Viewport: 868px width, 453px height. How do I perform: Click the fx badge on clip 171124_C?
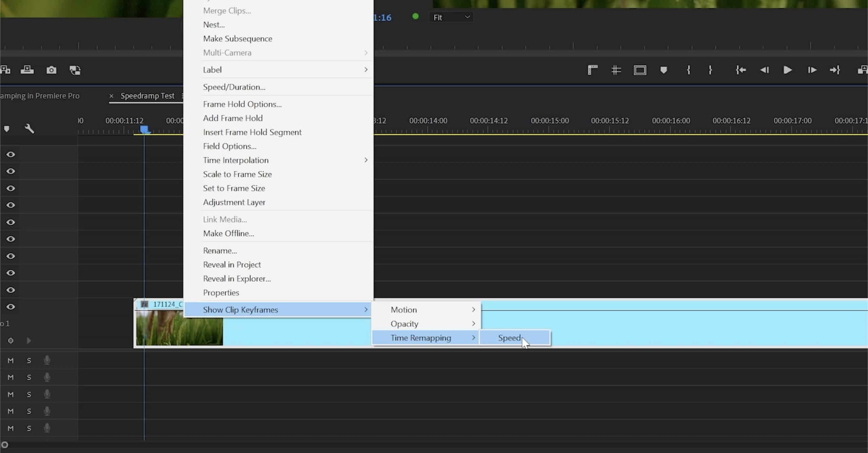145,304
